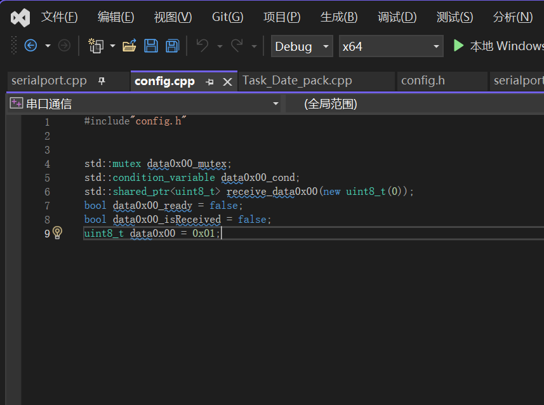Open the 视图(V) menu

(x=173, y=17)
